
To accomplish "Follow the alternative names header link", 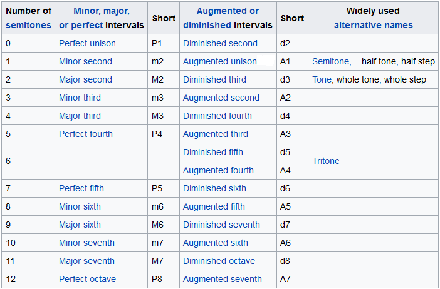I will tap(373, 25).
